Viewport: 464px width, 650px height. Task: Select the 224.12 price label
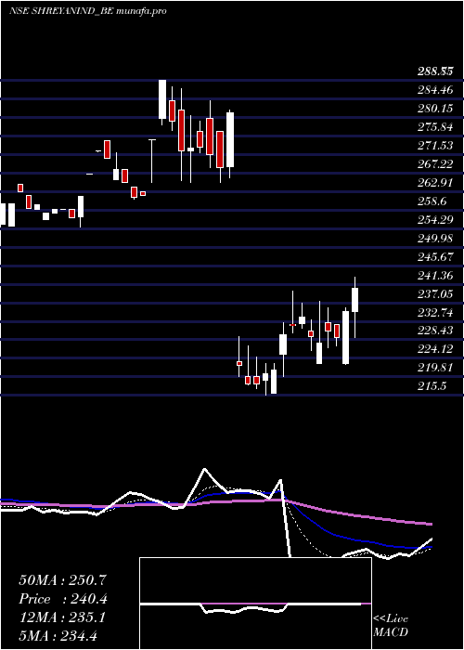click(434, 349)
